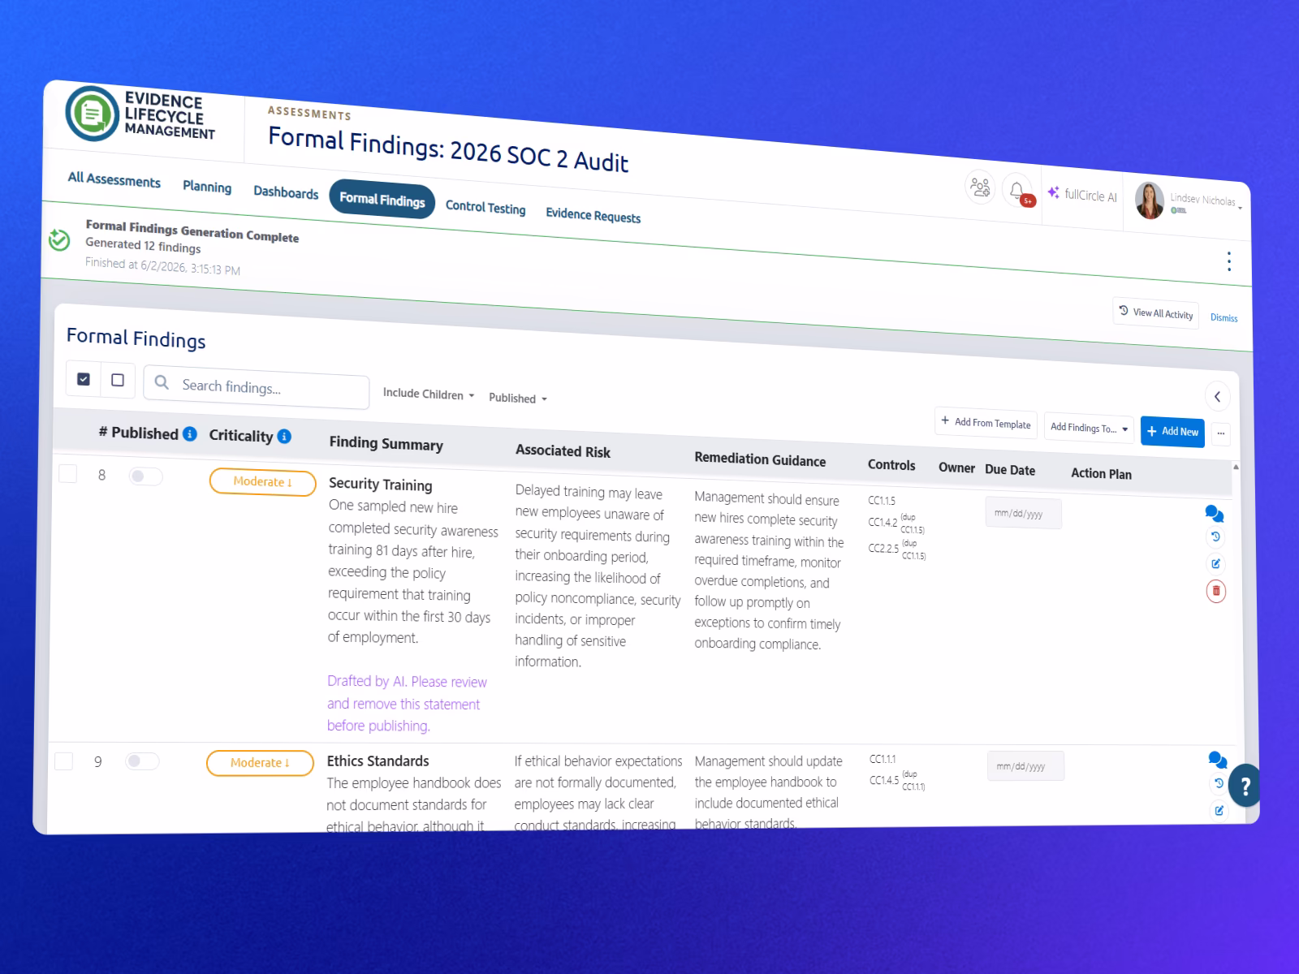
Task: Open the Evidence Requests tab
Action: point(593,215)
